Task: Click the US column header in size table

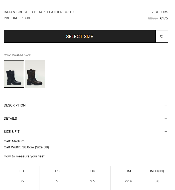Action: [x=57, y=171]
